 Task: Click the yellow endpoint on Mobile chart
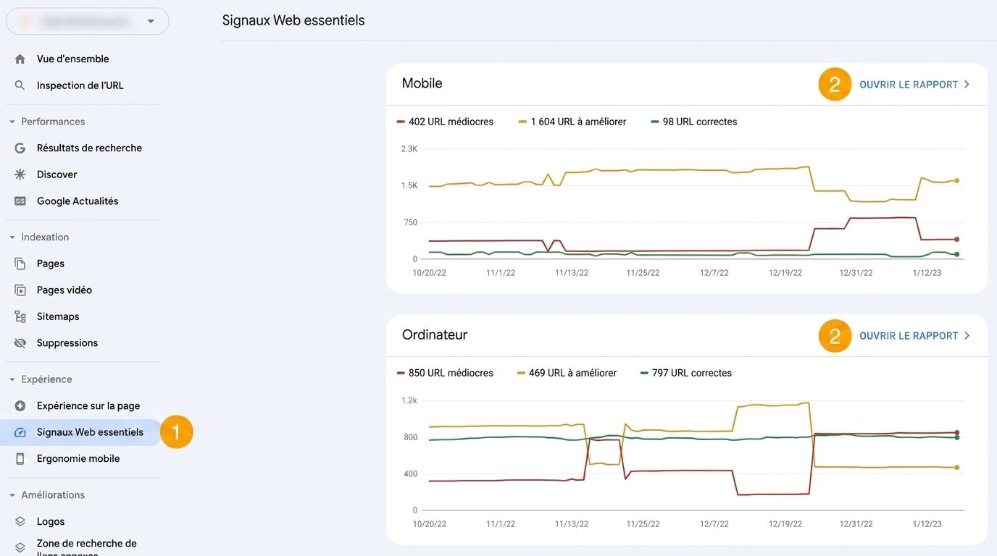(956, 180)
